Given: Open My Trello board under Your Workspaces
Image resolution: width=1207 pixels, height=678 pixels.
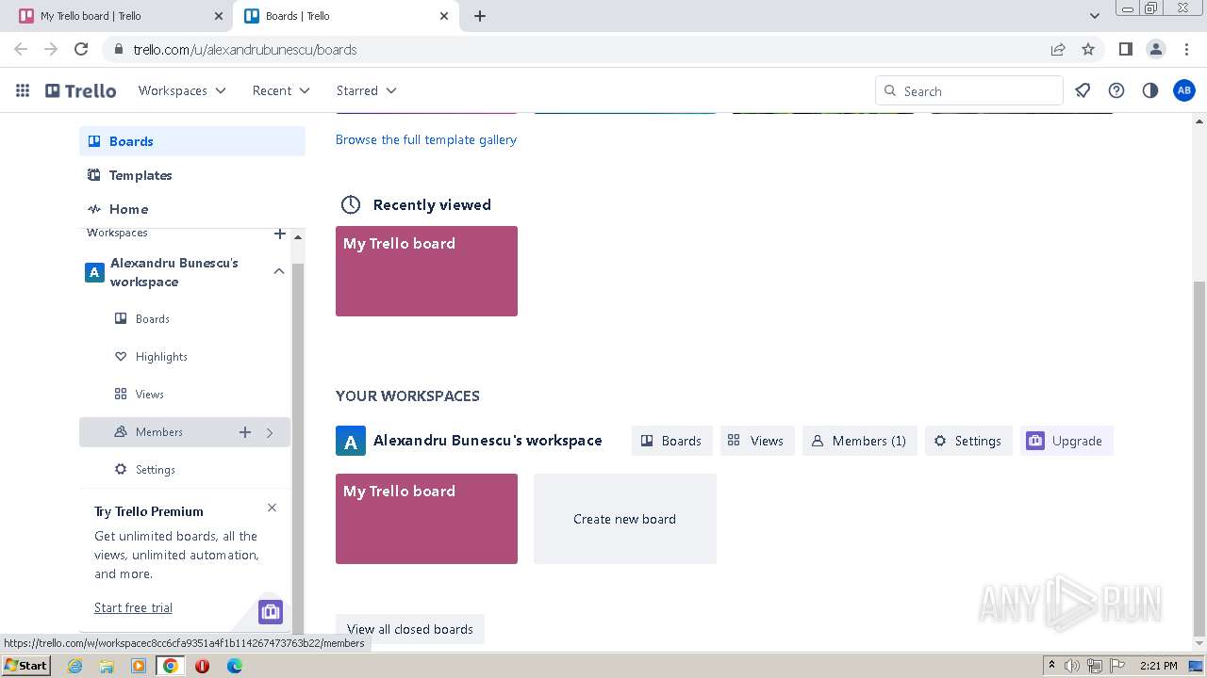Looking at the screenshot, I should 426,519.
